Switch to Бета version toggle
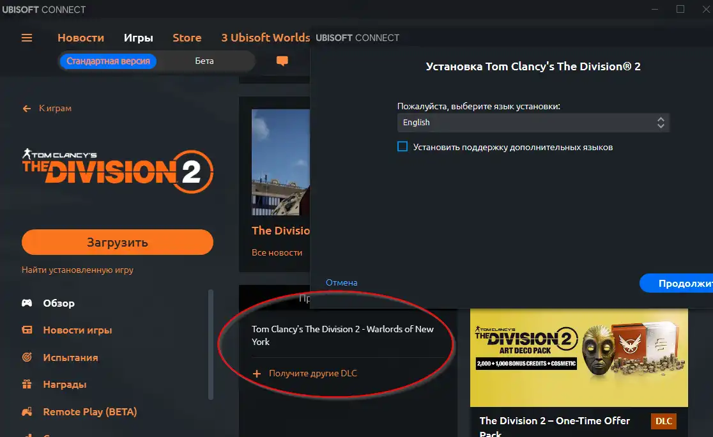The image size is (713, 437). pos(204,61)
